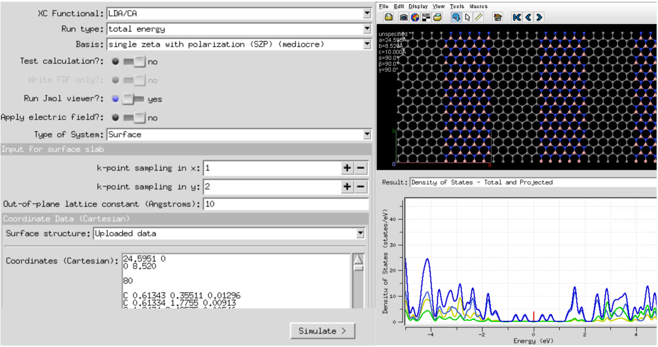The image size is (658, 347).
Task: Increase k-point sampling in y
Action: (x=347, y=187)
